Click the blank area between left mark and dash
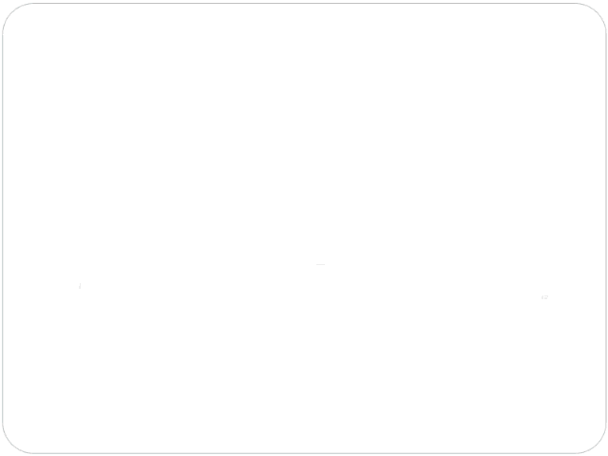This screenshot has width=608, height=456. (199, 275)
